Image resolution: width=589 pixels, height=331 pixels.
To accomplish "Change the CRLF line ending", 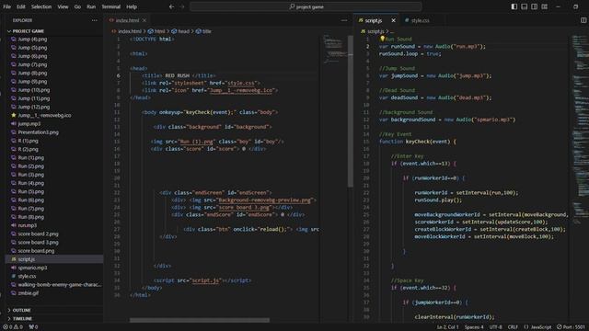I will [513, 327].
